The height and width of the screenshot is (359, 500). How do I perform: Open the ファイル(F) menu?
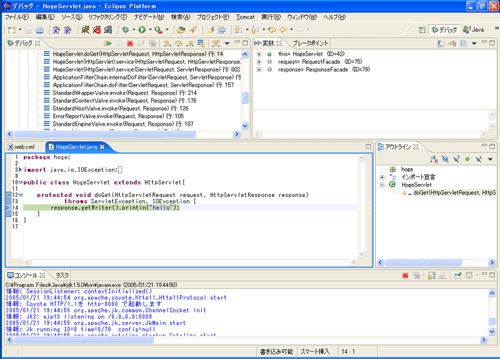(x=17, y=17)
